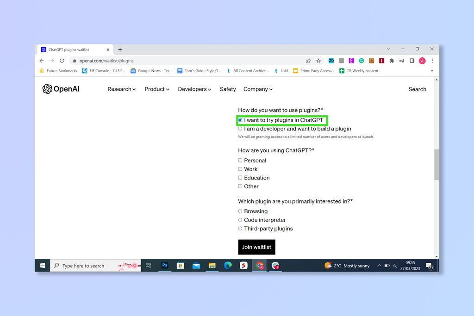
Task: Expand the Company menu
Action: tap(258, 89)
